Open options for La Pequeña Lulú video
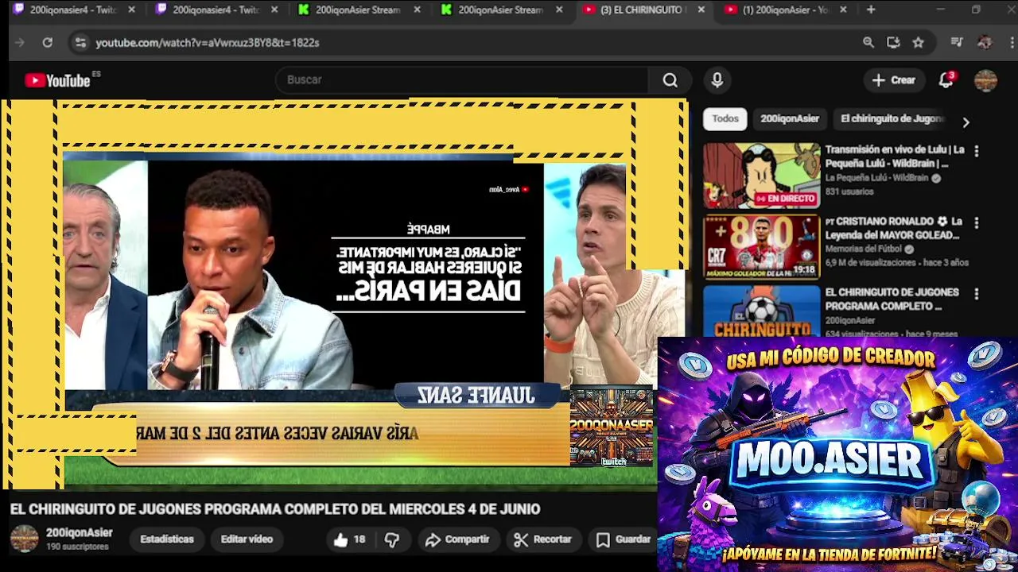The width and height of the screenshot is (1018, 572). click(x=977, y=151)
